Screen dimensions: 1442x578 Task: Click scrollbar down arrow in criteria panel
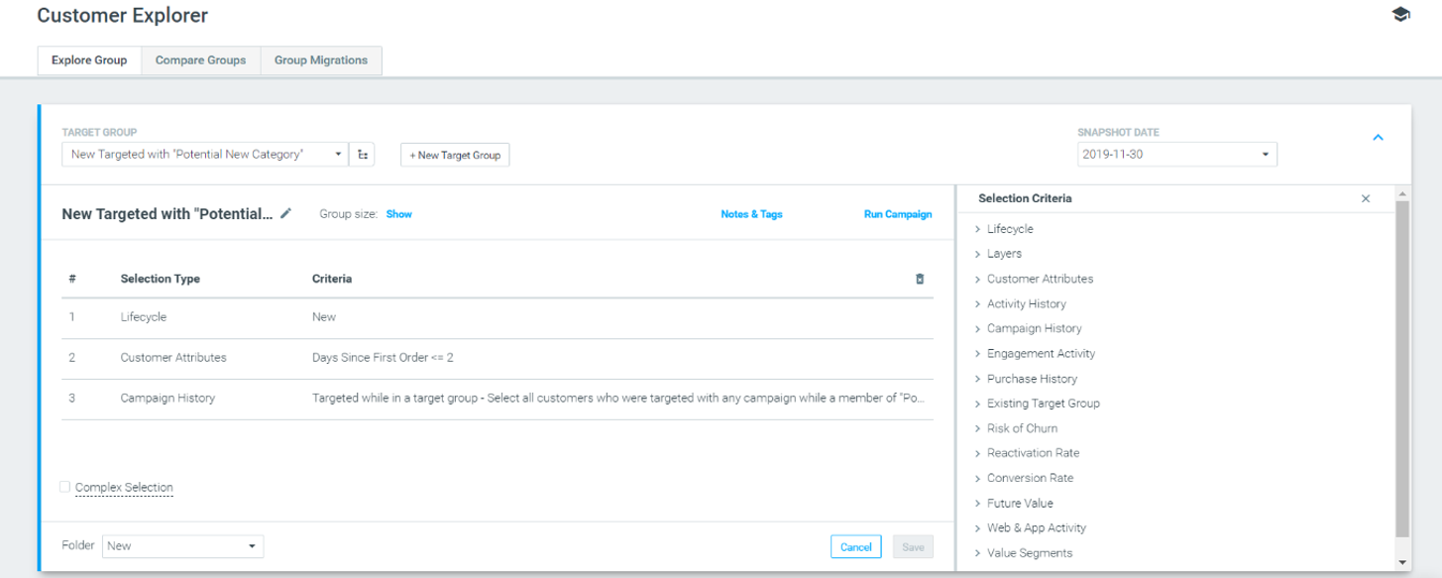(1401, 562)
